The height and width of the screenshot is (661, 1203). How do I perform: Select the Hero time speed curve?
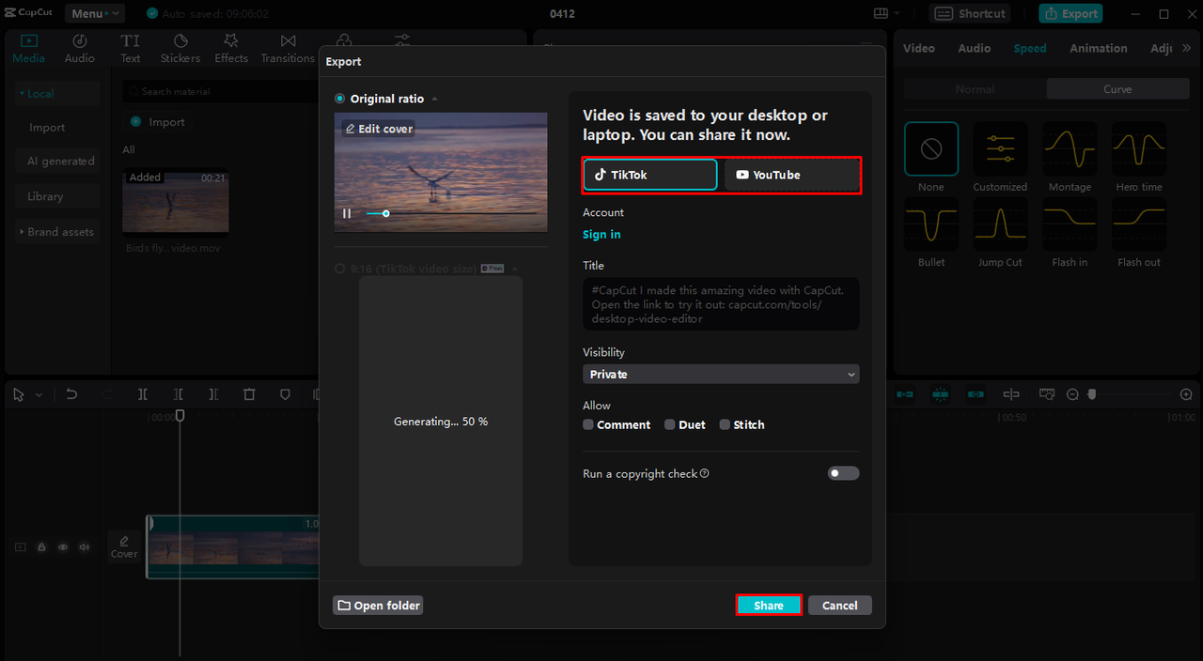pyautogui.click(x=1139, y=149)
